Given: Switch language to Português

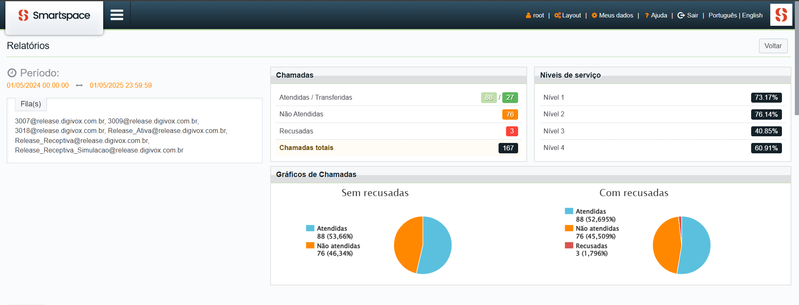Looking at the screenshot, I should click(x=723, y=15).
